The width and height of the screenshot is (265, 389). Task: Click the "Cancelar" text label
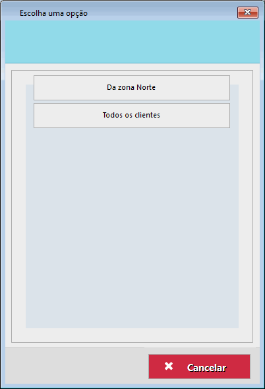[x=206, y=368]
